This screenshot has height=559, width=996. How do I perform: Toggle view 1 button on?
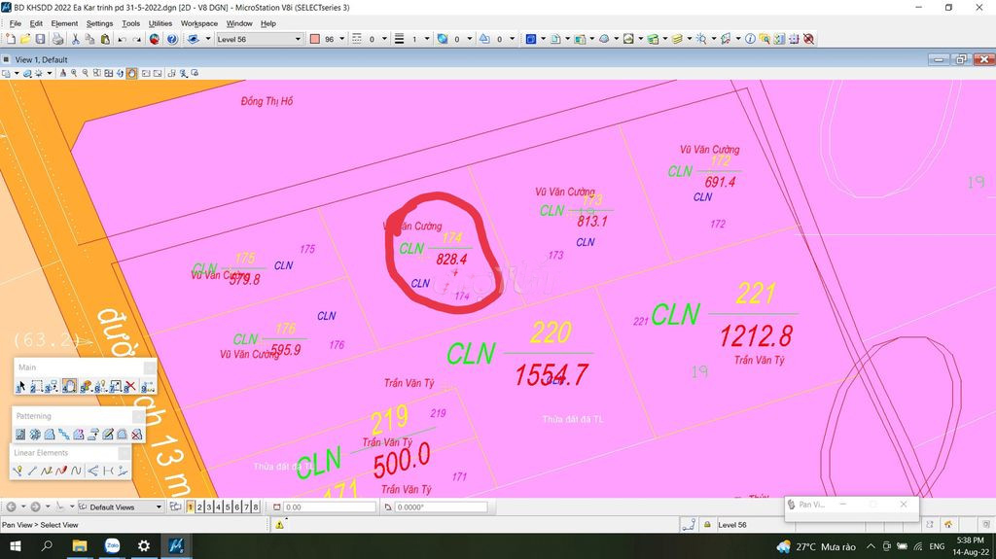(x=190, y=507)
